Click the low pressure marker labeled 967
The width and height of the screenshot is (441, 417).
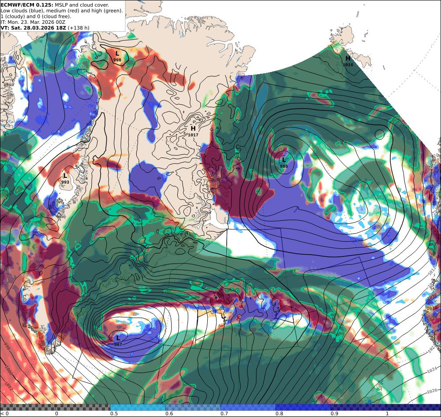point(118,341)
